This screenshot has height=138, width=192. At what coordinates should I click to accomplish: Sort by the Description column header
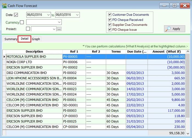34,52
